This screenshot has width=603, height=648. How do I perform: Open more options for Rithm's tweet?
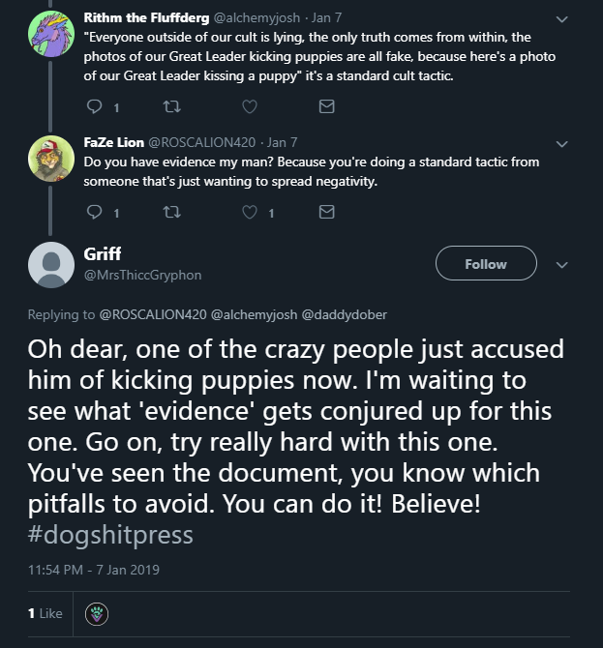561,19
